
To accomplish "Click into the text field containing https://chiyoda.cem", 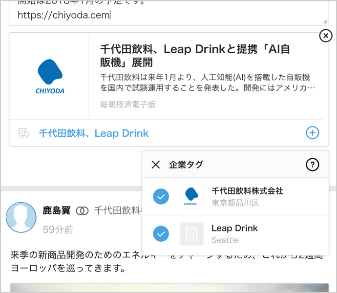I will click(169, 13).
